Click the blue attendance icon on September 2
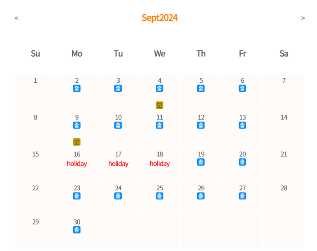The image size is (317, 251). [x=77, y=88]
